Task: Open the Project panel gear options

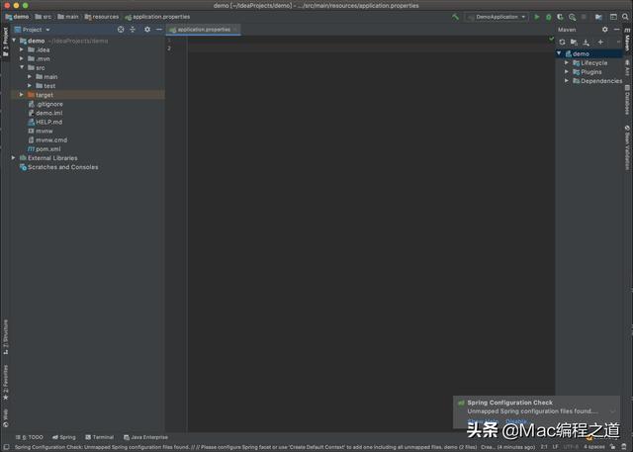Action: 147,30
